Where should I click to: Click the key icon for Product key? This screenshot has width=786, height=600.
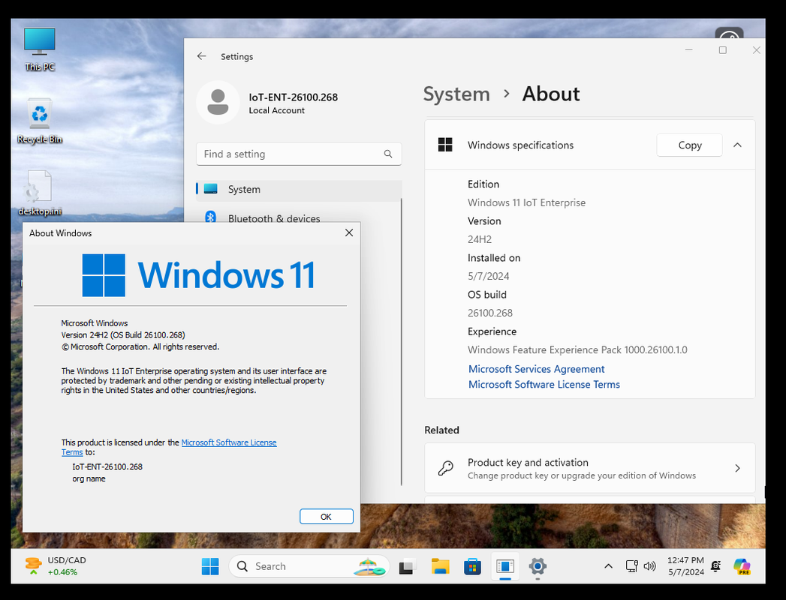[x=445, y=468]
